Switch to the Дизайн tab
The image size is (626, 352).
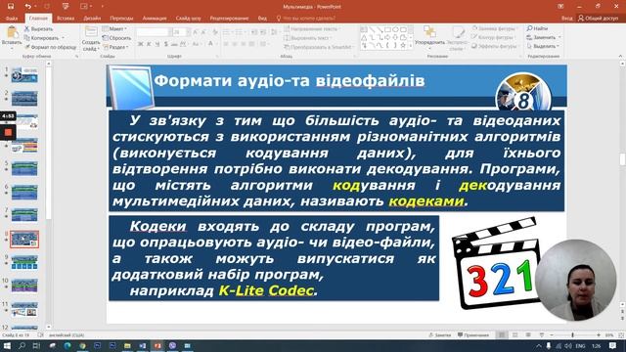[92, 18]
